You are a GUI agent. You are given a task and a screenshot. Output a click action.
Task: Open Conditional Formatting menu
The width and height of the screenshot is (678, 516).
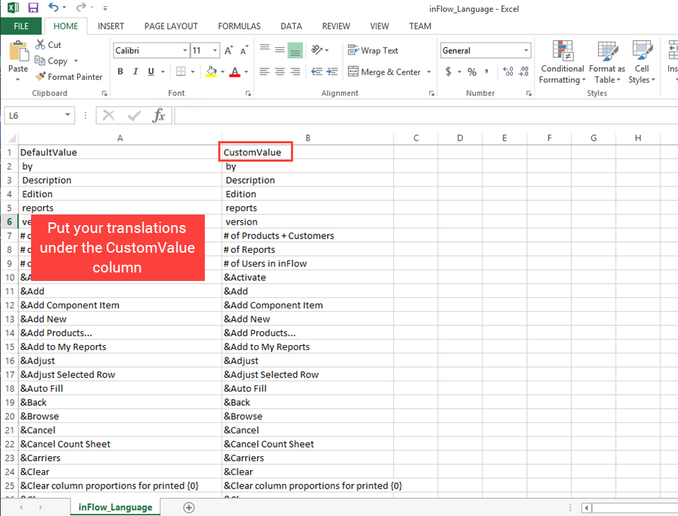[563, 62]
